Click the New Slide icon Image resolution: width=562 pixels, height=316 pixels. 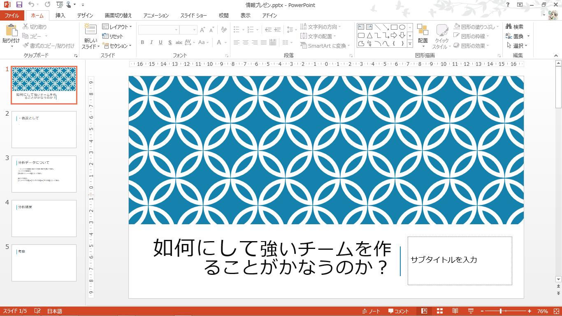90,30
